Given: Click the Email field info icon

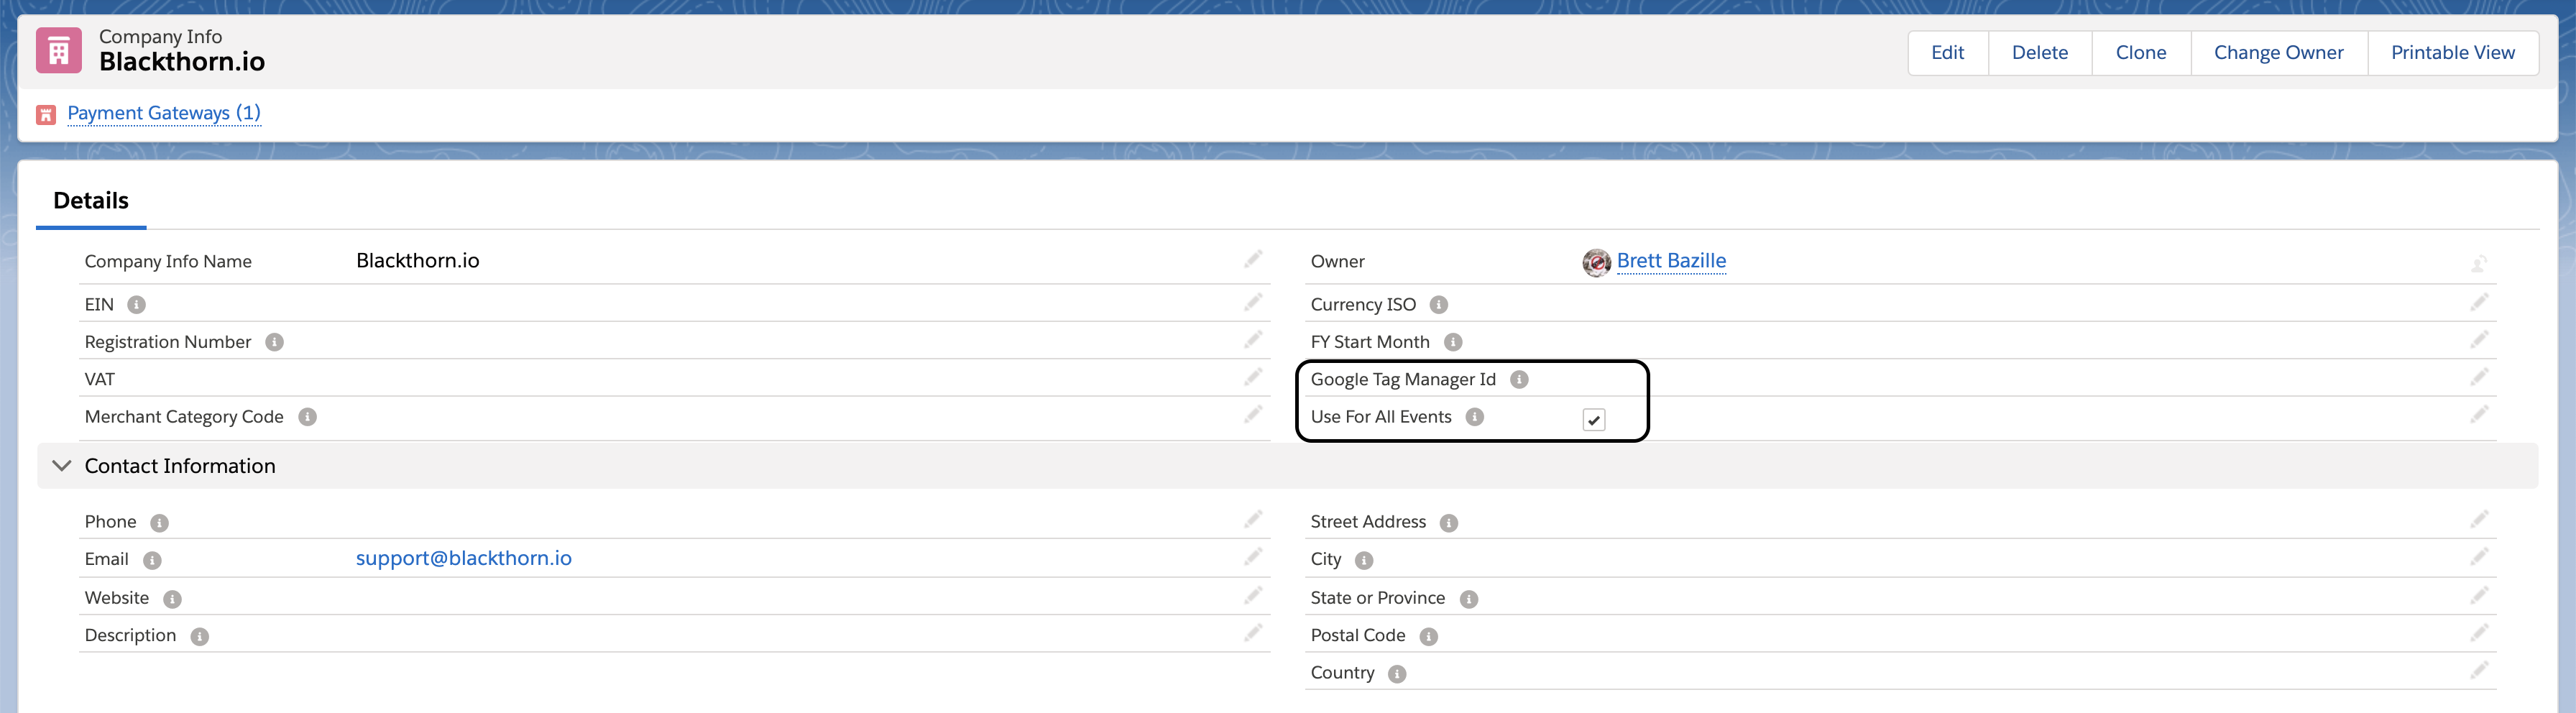Looking at the screenshot, I should pos(152,561).
